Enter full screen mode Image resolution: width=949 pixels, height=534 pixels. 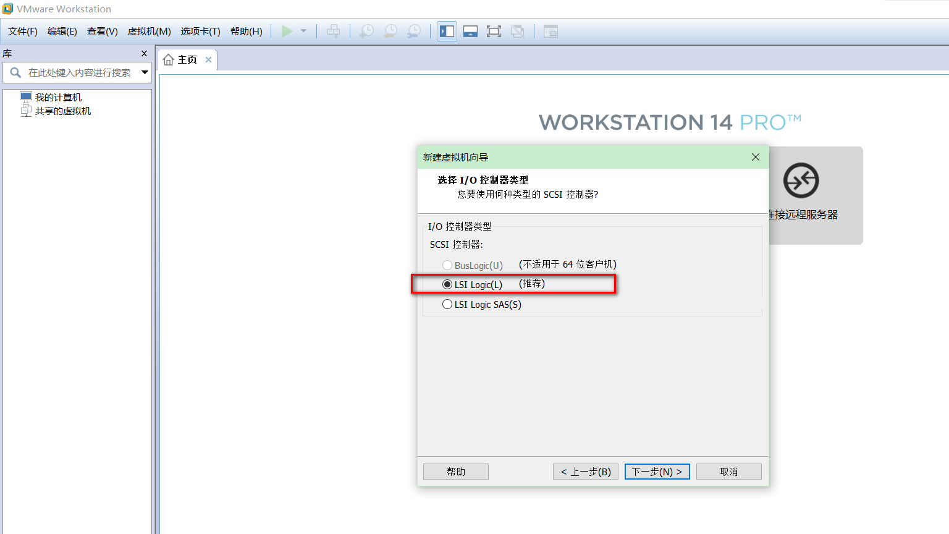click(x=494, y=31)
